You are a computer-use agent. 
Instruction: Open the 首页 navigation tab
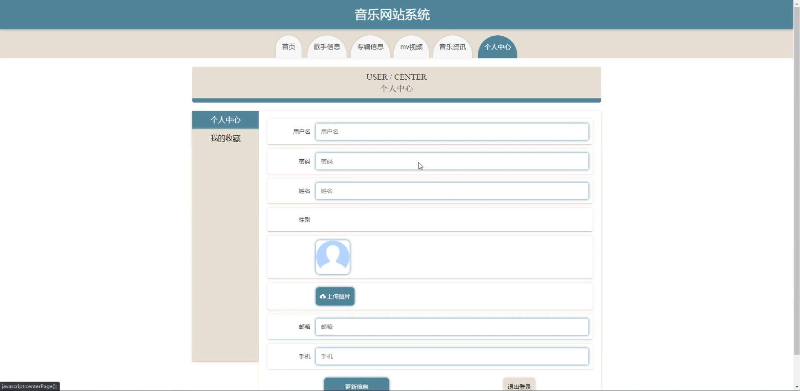point(288,47)
